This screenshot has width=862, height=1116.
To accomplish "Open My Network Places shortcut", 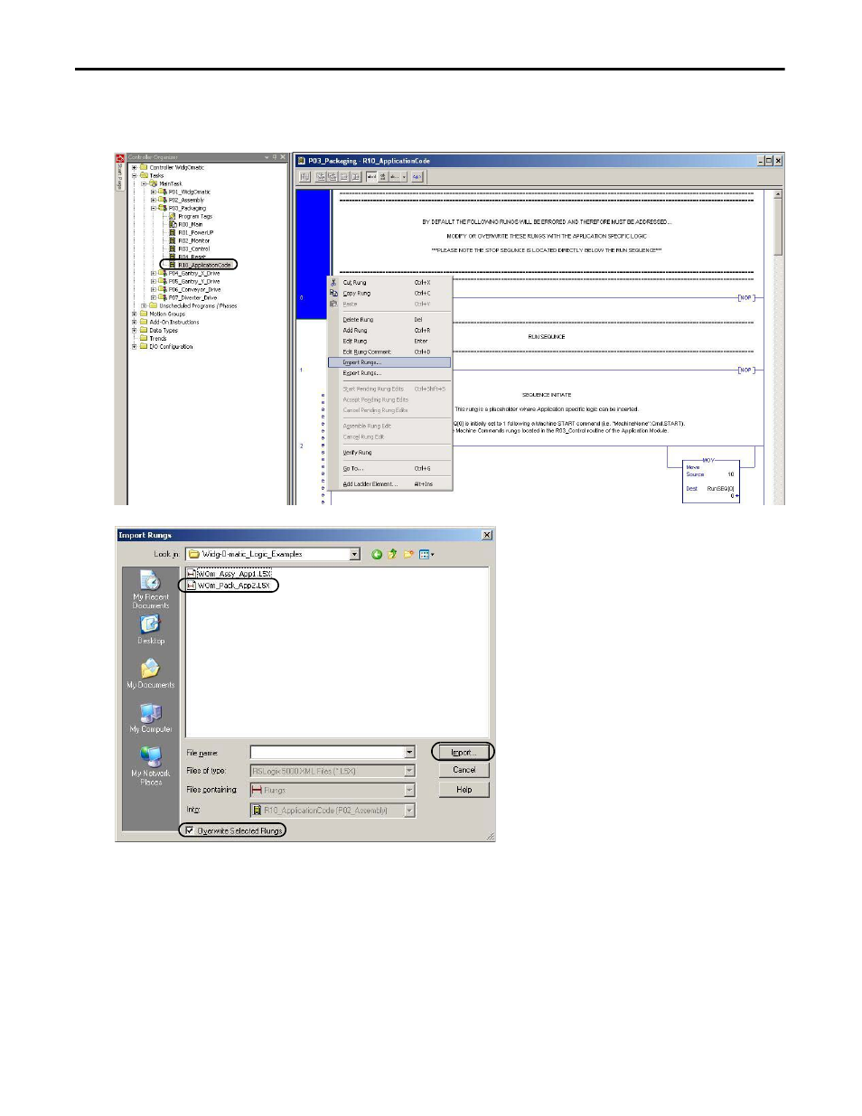I will coord(151,765).
